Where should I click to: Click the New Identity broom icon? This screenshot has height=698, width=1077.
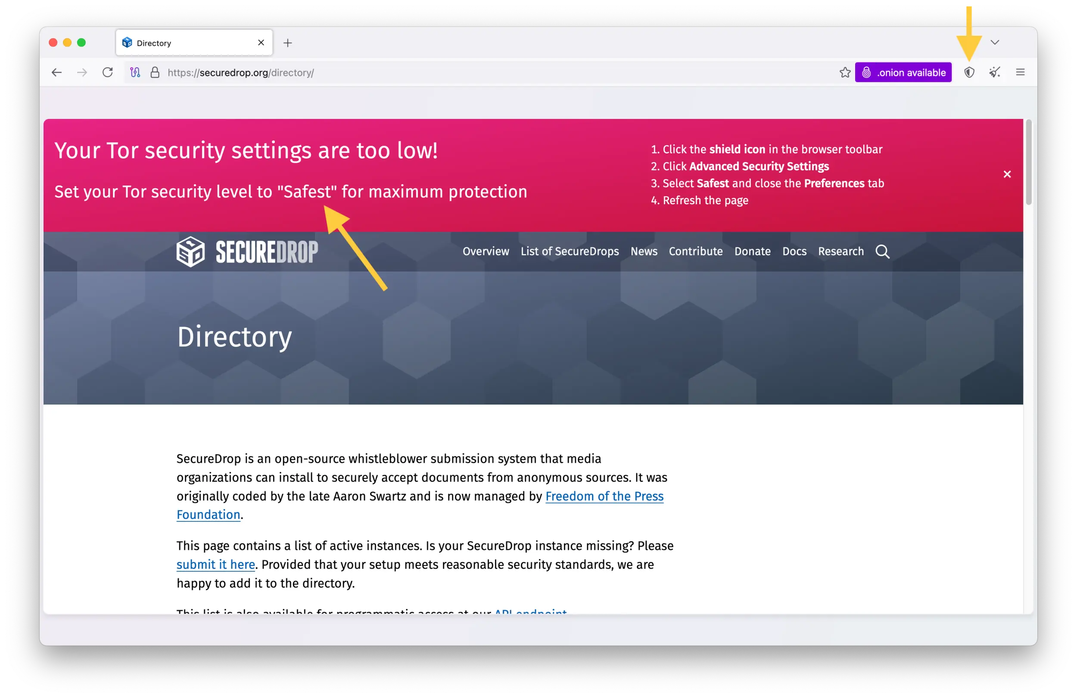995,72
